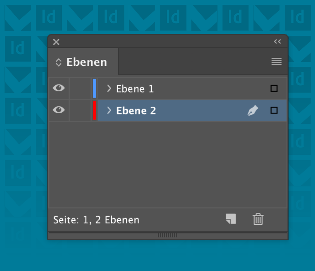Click the resize grip at the panel bottom
Viewport: 315px width, 271px height.
[167, 235]
